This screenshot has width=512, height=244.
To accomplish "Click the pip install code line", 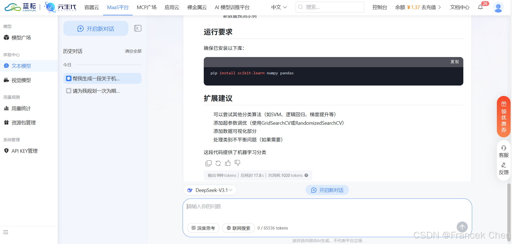I will [x=252, y=73].
